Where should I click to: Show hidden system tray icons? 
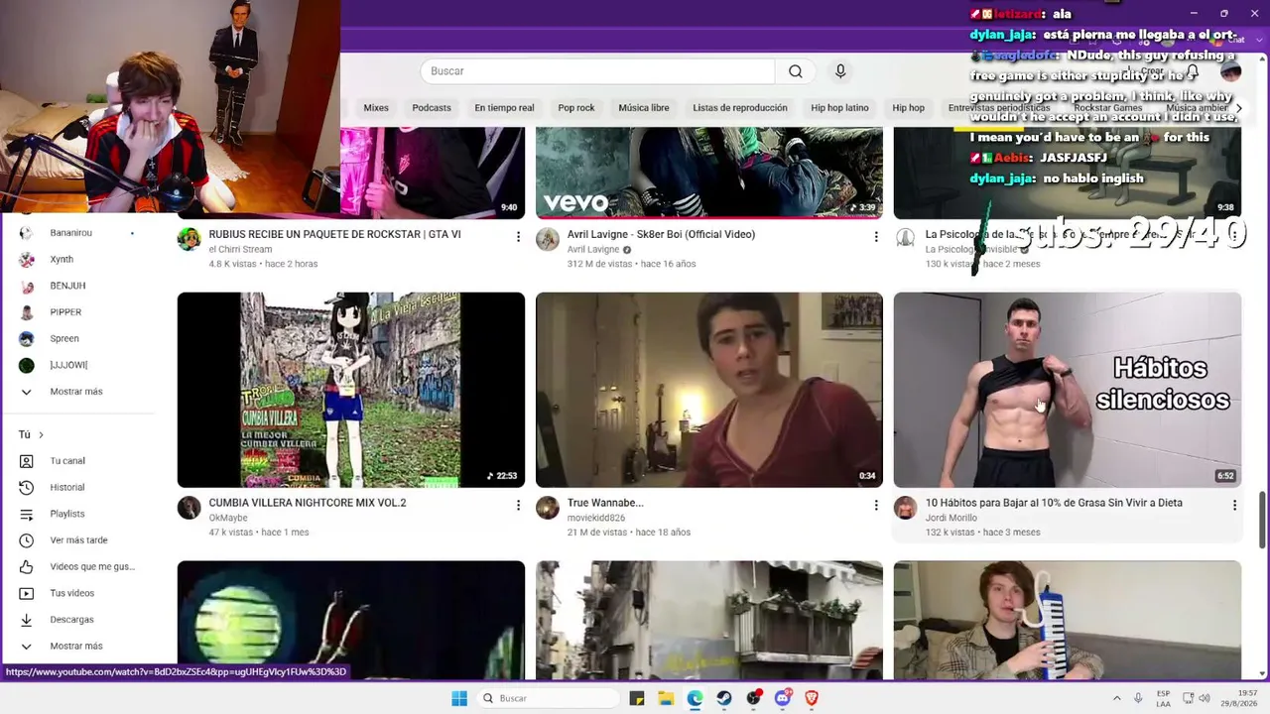click(x=1116, y=698)
